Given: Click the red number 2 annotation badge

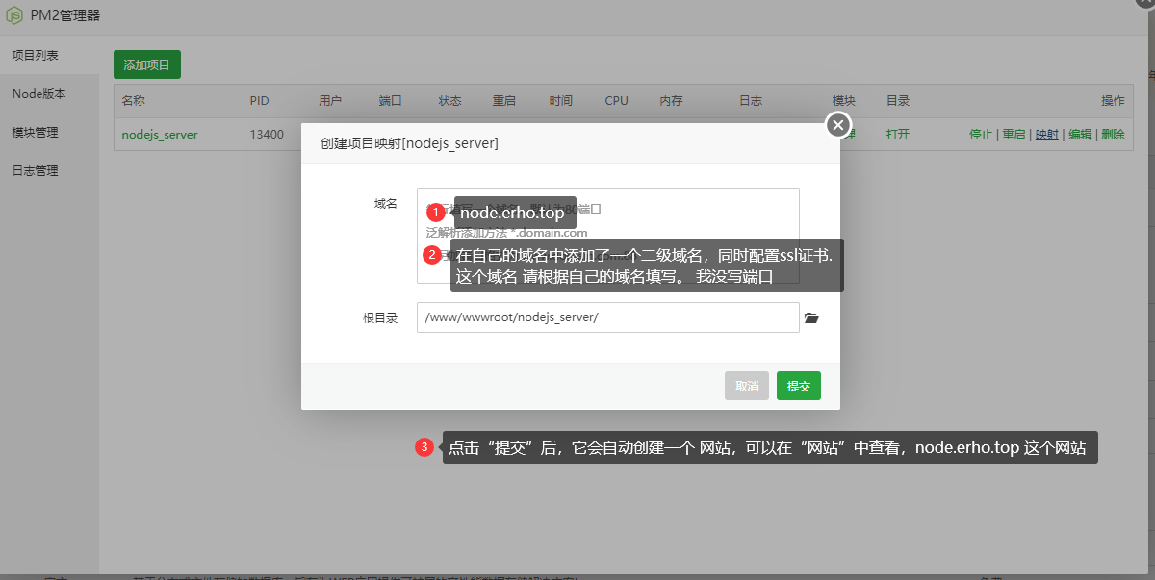Looking at the screenshot, I should [x=432, y=255].
